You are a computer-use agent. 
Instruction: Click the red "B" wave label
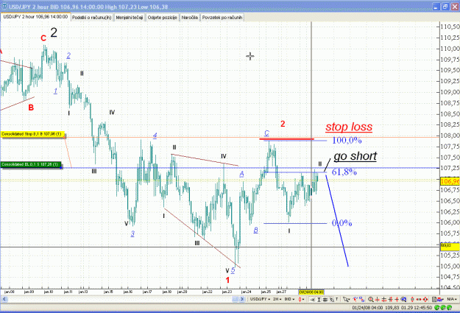[x=31, y=108]
